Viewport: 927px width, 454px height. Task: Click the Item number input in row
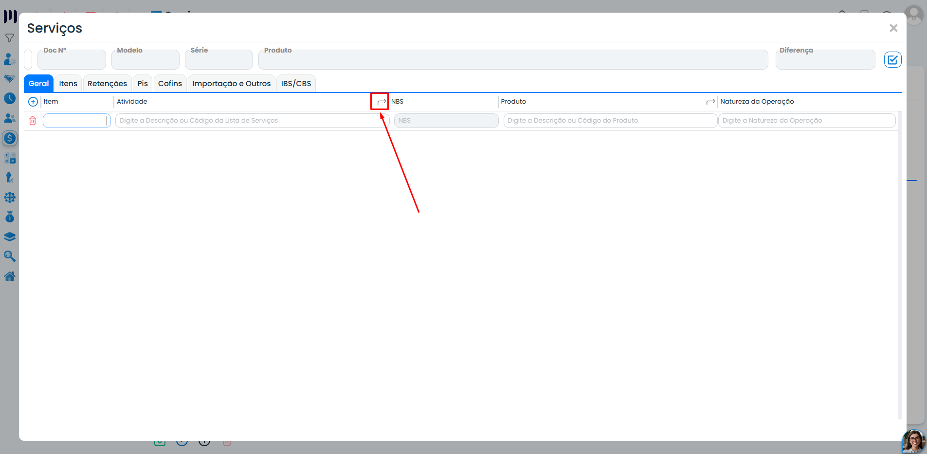76,121
